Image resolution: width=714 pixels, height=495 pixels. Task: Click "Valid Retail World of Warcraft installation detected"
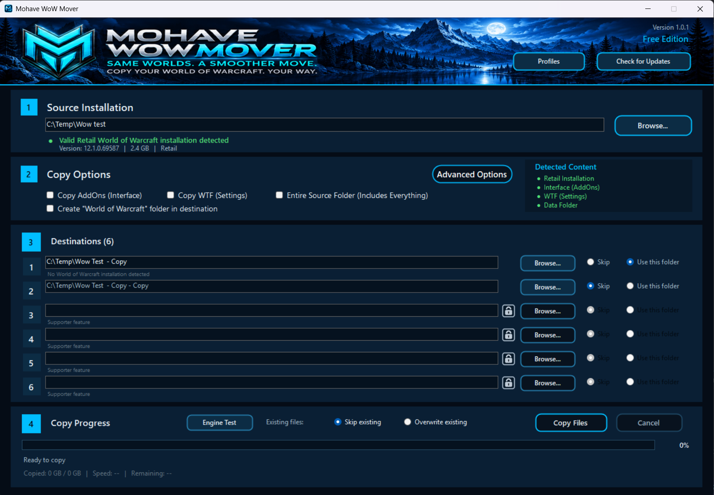[x=144, y=140]
